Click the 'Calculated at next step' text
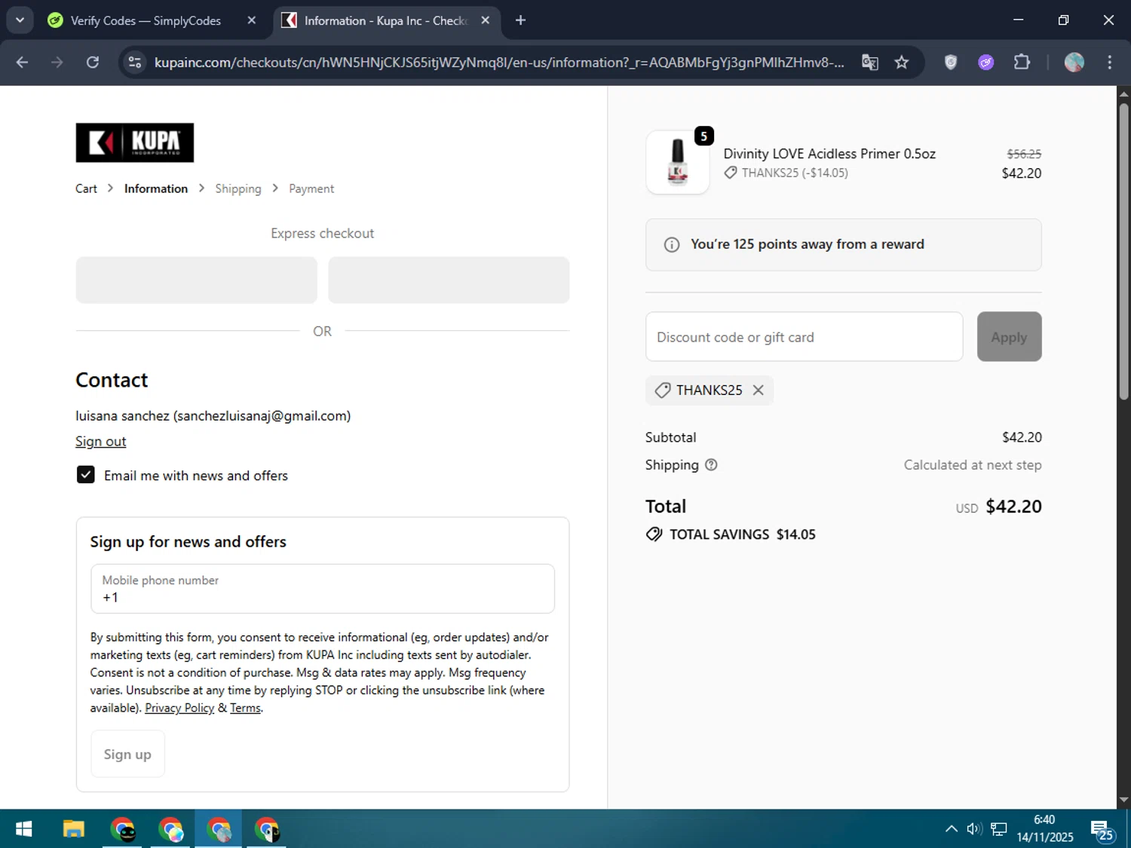 [x=973, y=465]
